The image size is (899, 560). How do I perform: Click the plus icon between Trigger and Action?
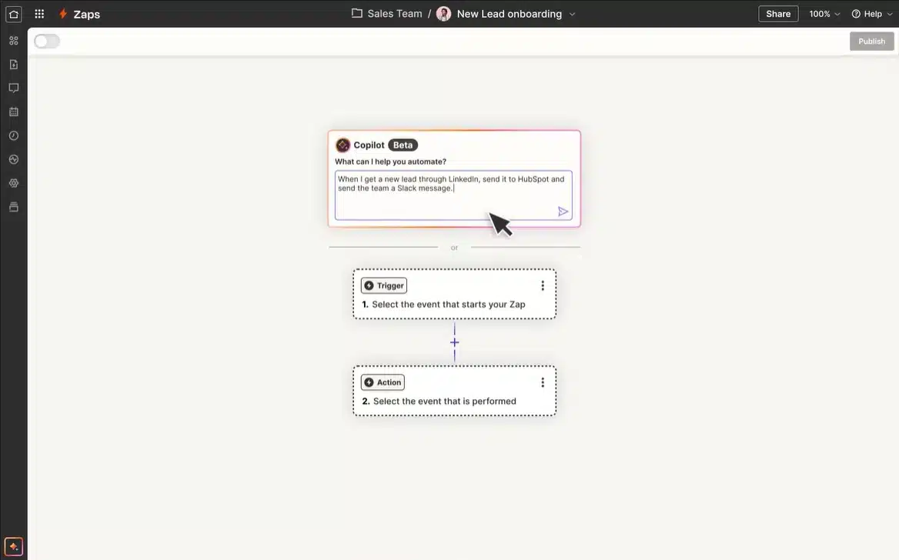pyautogui.click(x=454, y=342)
